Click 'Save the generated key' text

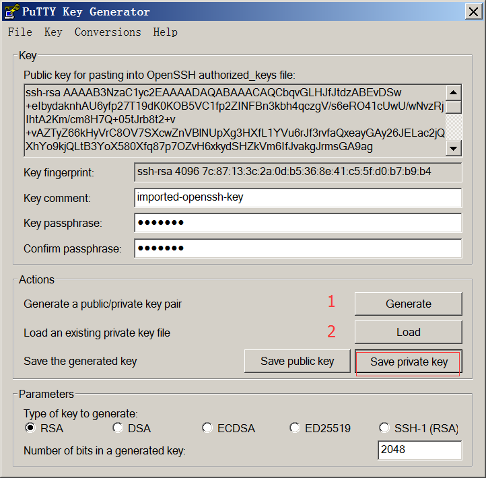point(80,362)
